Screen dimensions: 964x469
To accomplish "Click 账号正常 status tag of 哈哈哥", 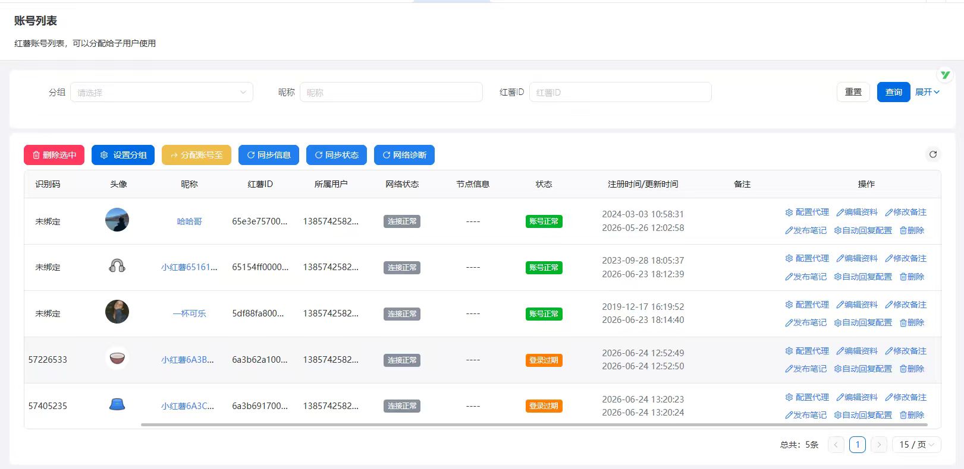I will pyautogui.click(x=544, y=221).
